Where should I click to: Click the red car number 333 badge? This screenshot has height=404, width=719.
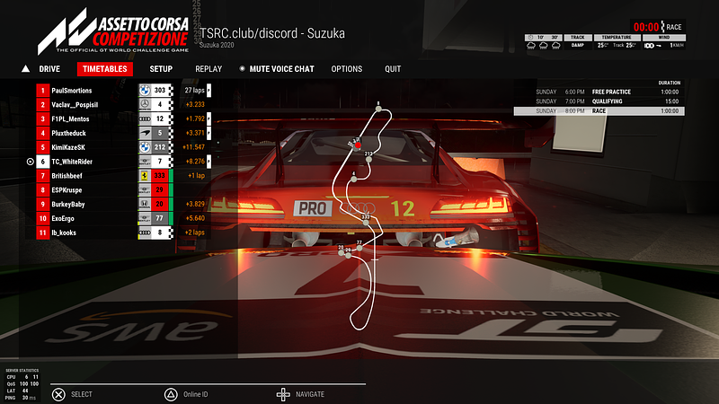click(160, 175)
